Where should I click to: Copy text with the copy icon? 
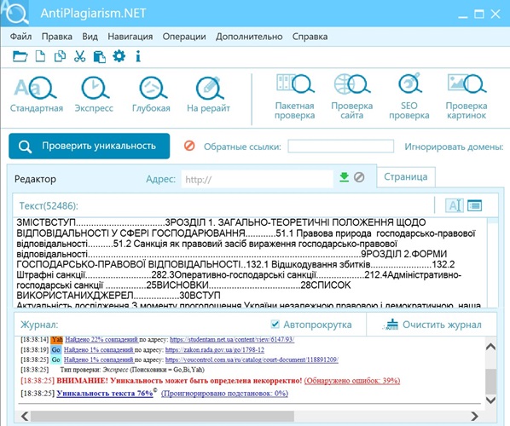coord(60,56)
